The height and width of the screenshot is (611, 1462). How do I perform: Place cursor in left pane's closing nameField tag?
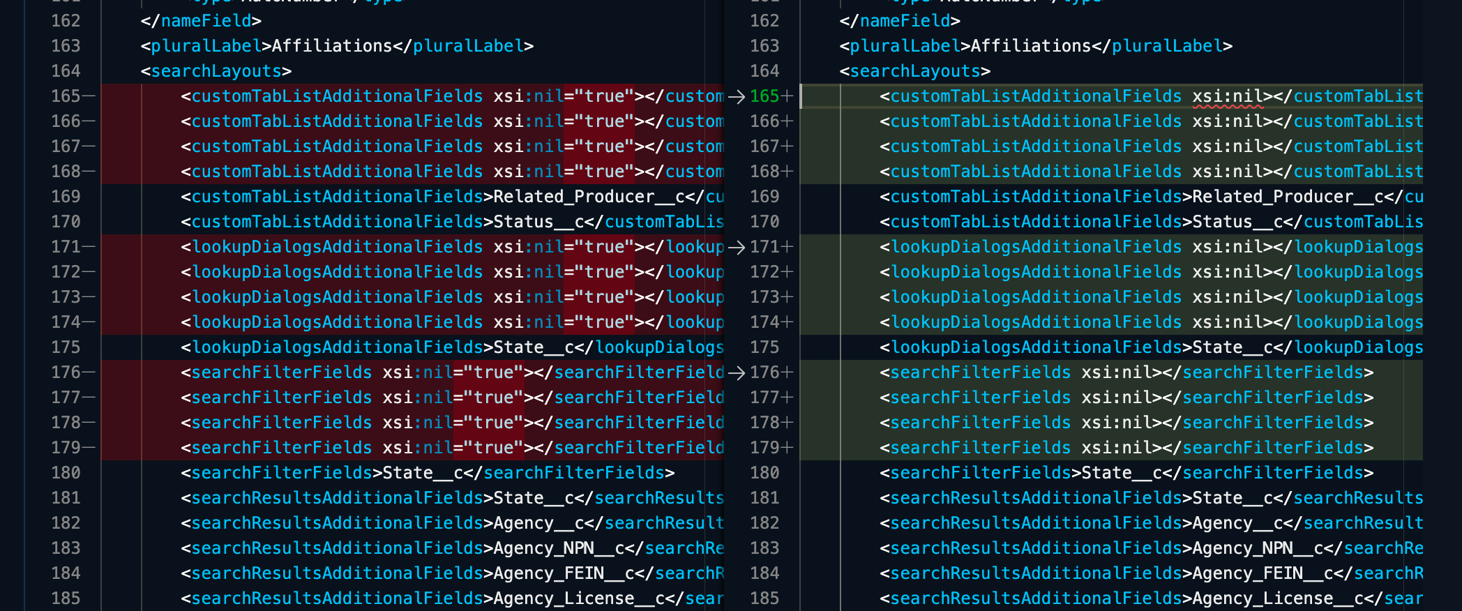coord(201,21)
